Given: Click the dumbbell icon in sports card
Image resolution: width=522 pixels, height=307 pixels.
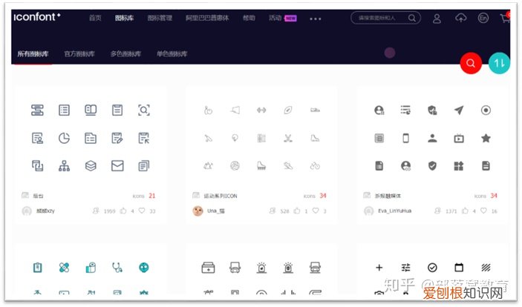Looking at the screenshot, I should coord(261,110).
